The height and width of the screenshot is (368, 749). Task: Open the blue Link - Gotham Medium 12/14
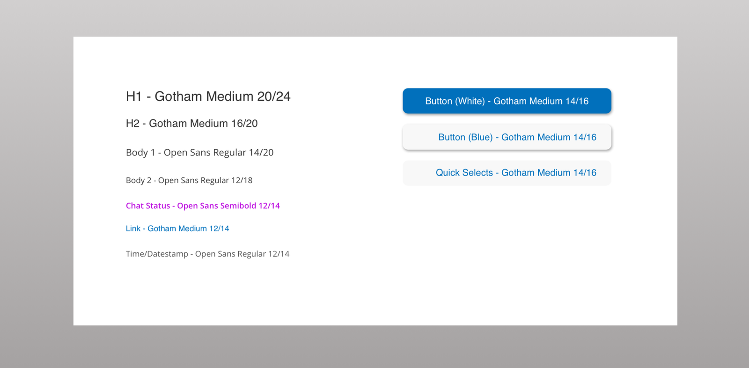pos(177,228)
